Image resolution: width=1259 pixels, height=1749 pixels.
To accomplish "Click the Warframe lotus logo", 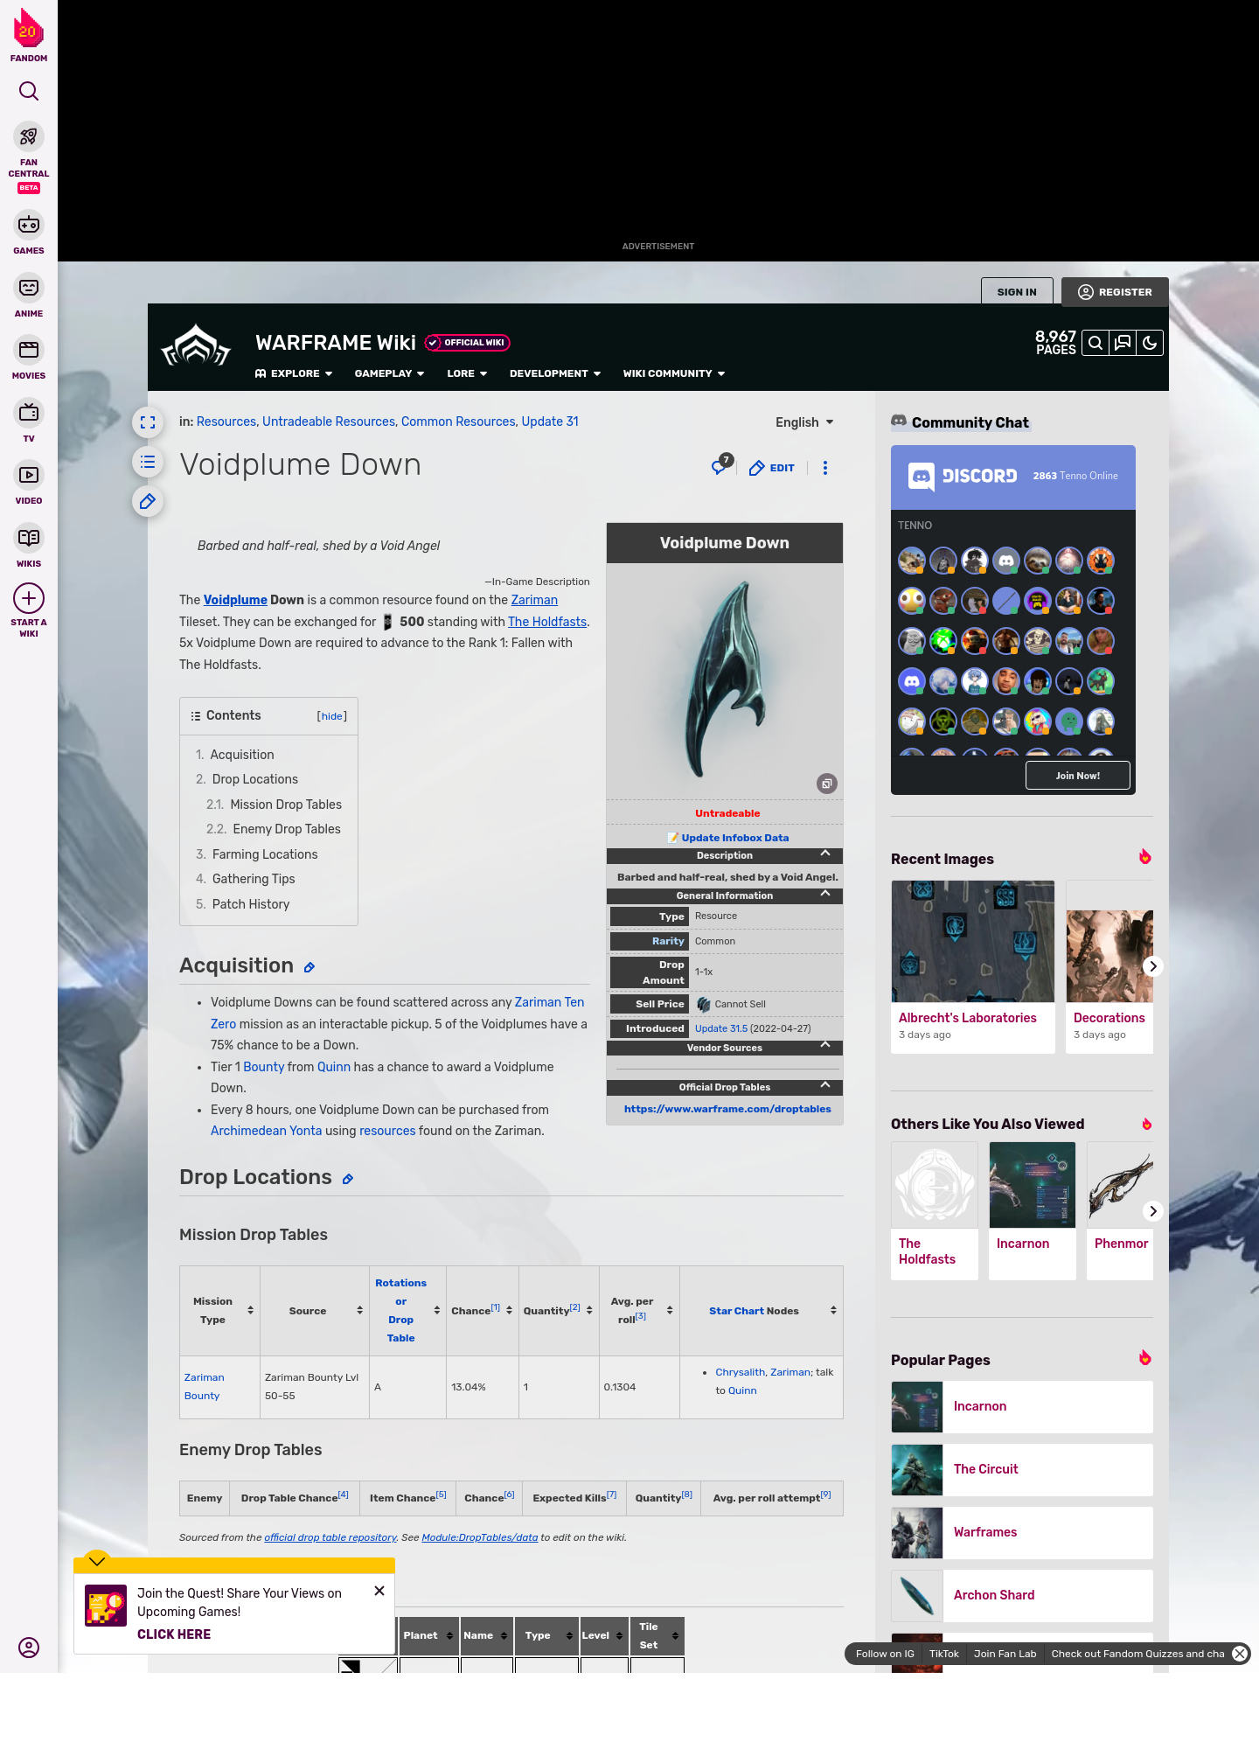I will (196, 346).
